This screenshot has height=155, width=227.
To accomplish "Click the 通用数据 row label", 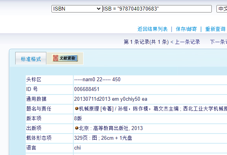I will [36, 99].
